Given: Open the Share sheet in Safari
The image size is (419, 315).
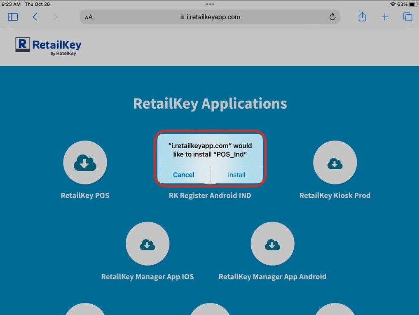Looking at the screenshot, I should [x=362, y=17].
